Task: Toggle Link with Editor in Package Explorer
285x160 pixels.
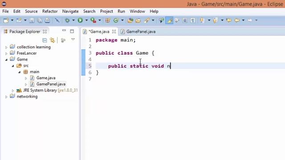Action: 53,40
